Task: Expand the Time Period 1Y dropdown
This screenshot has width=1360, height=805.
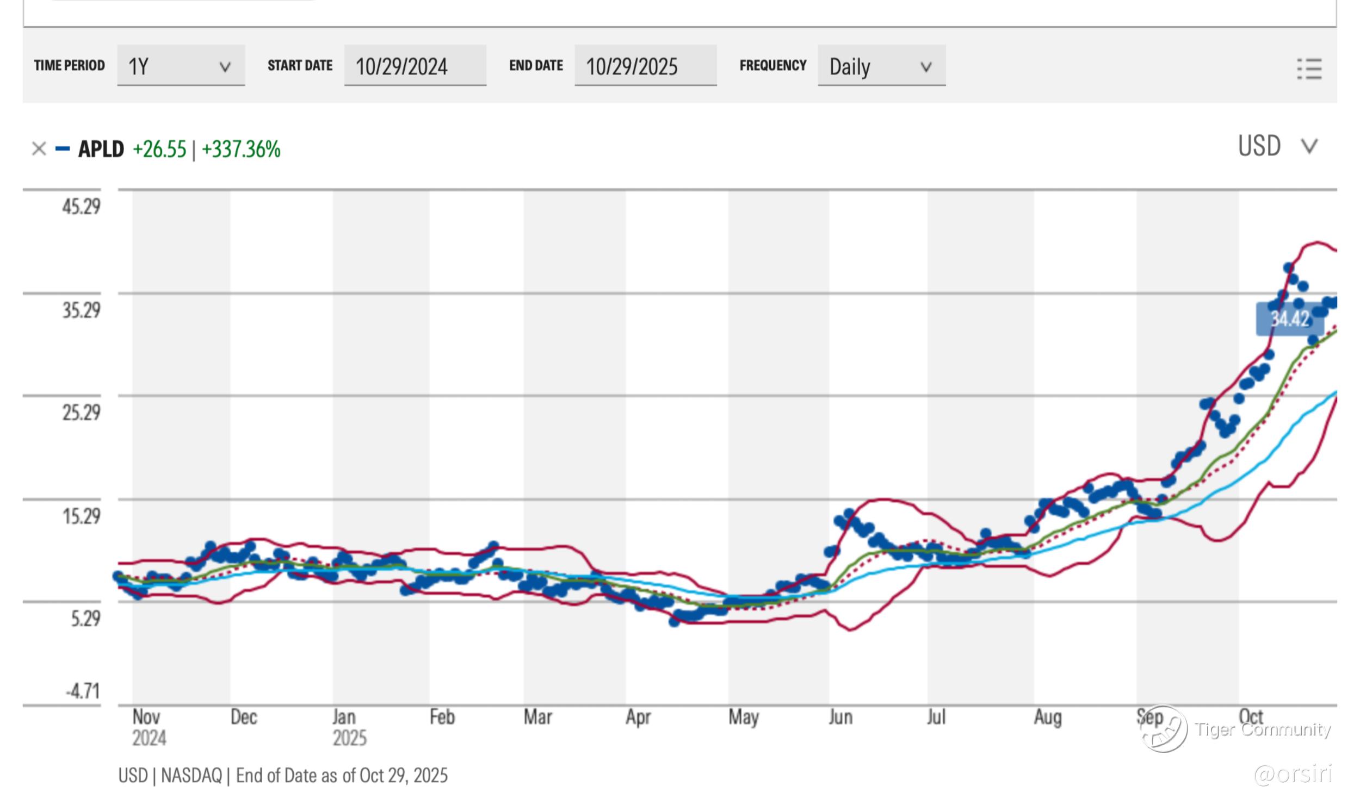Action: (x=180, y=66)
